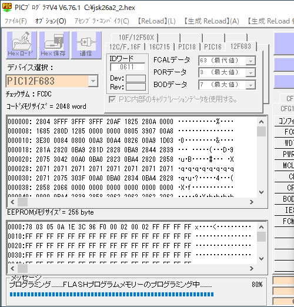The width and height of the screenshot is (294, 307).
Task: Click the Hex save disk icon button
Action: pos(54,45)
